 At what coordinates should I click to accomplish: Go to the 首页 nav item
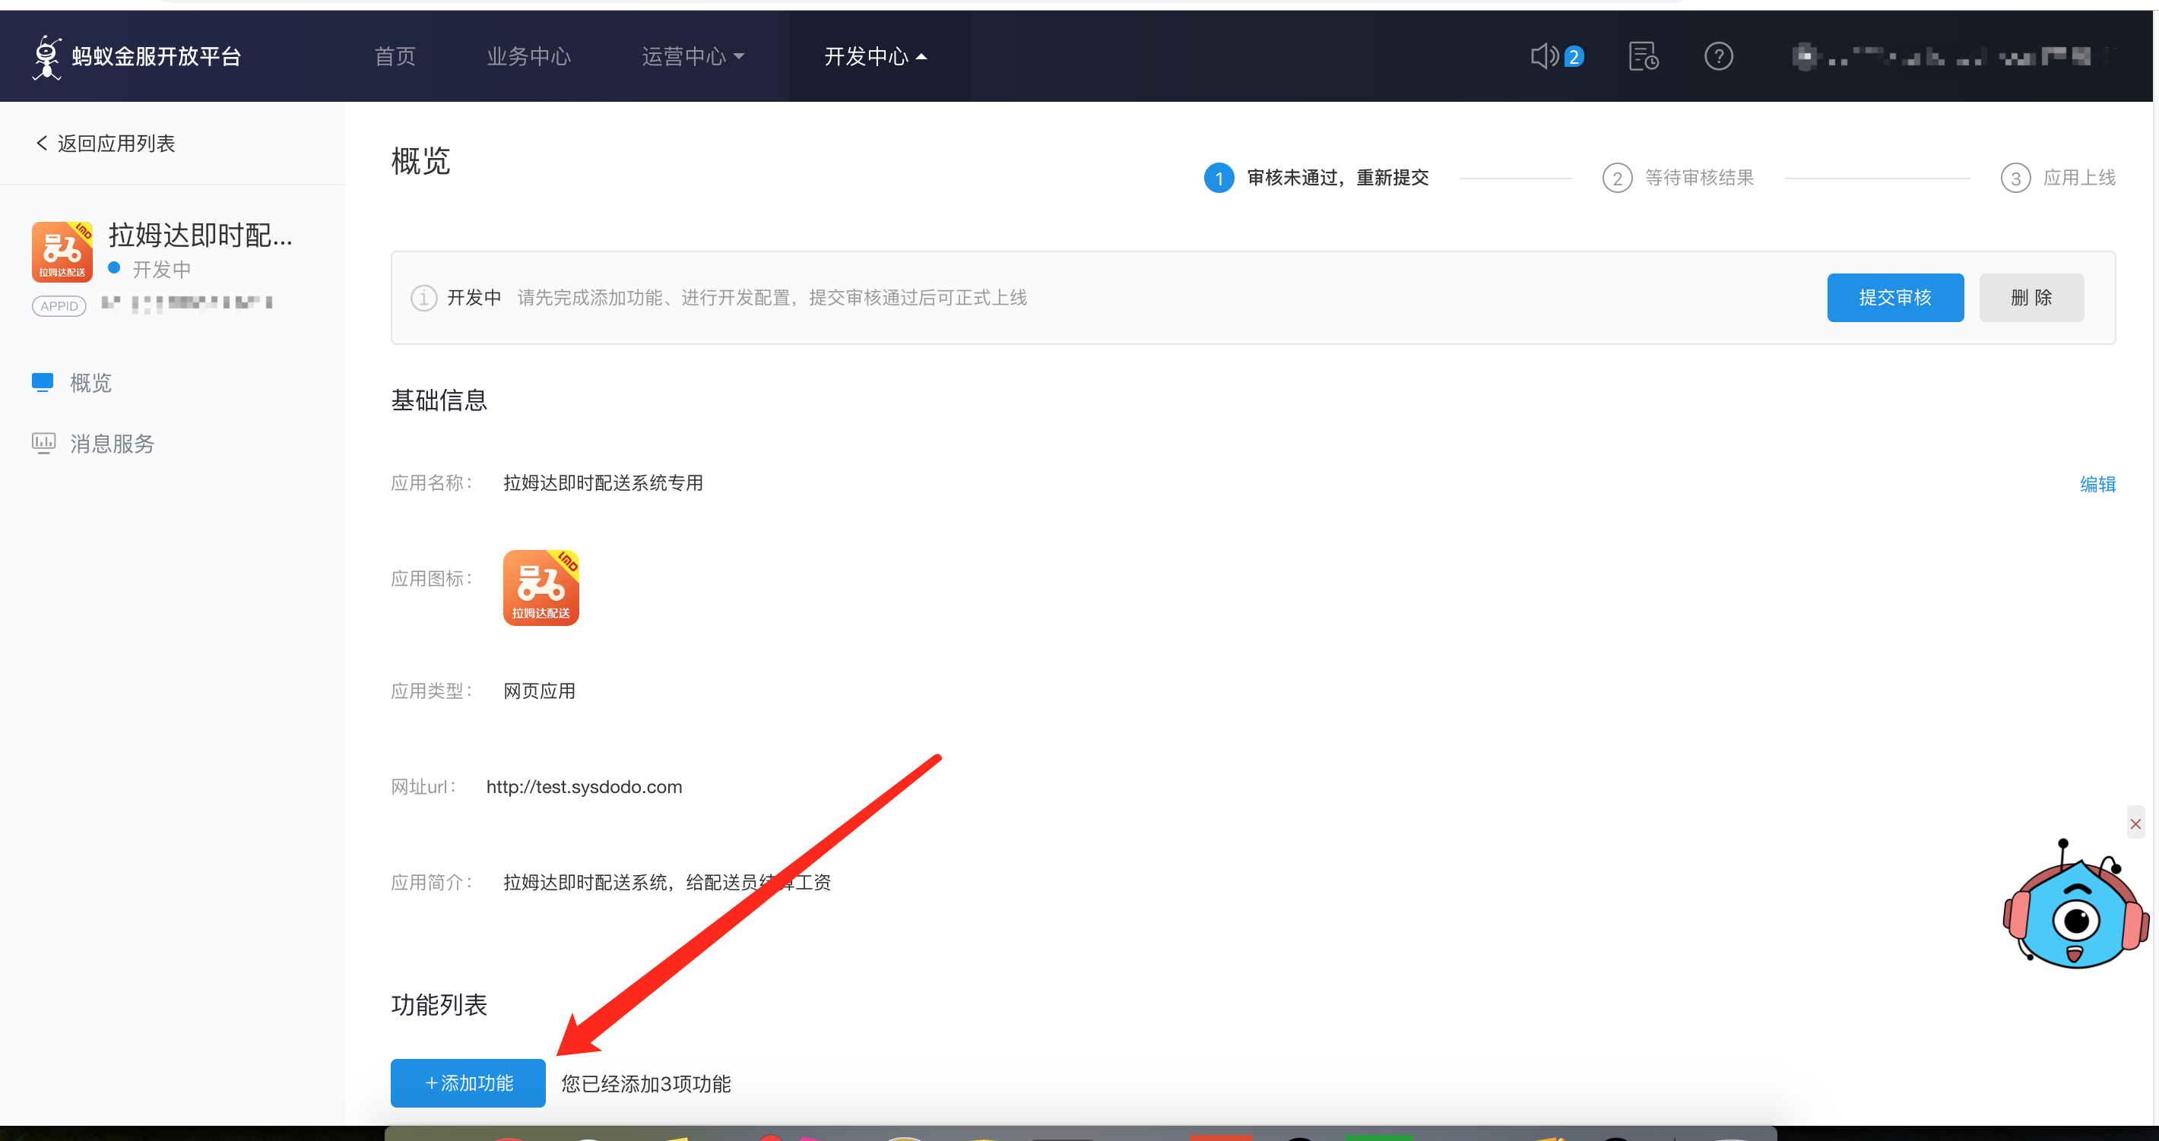coord(395,56)
